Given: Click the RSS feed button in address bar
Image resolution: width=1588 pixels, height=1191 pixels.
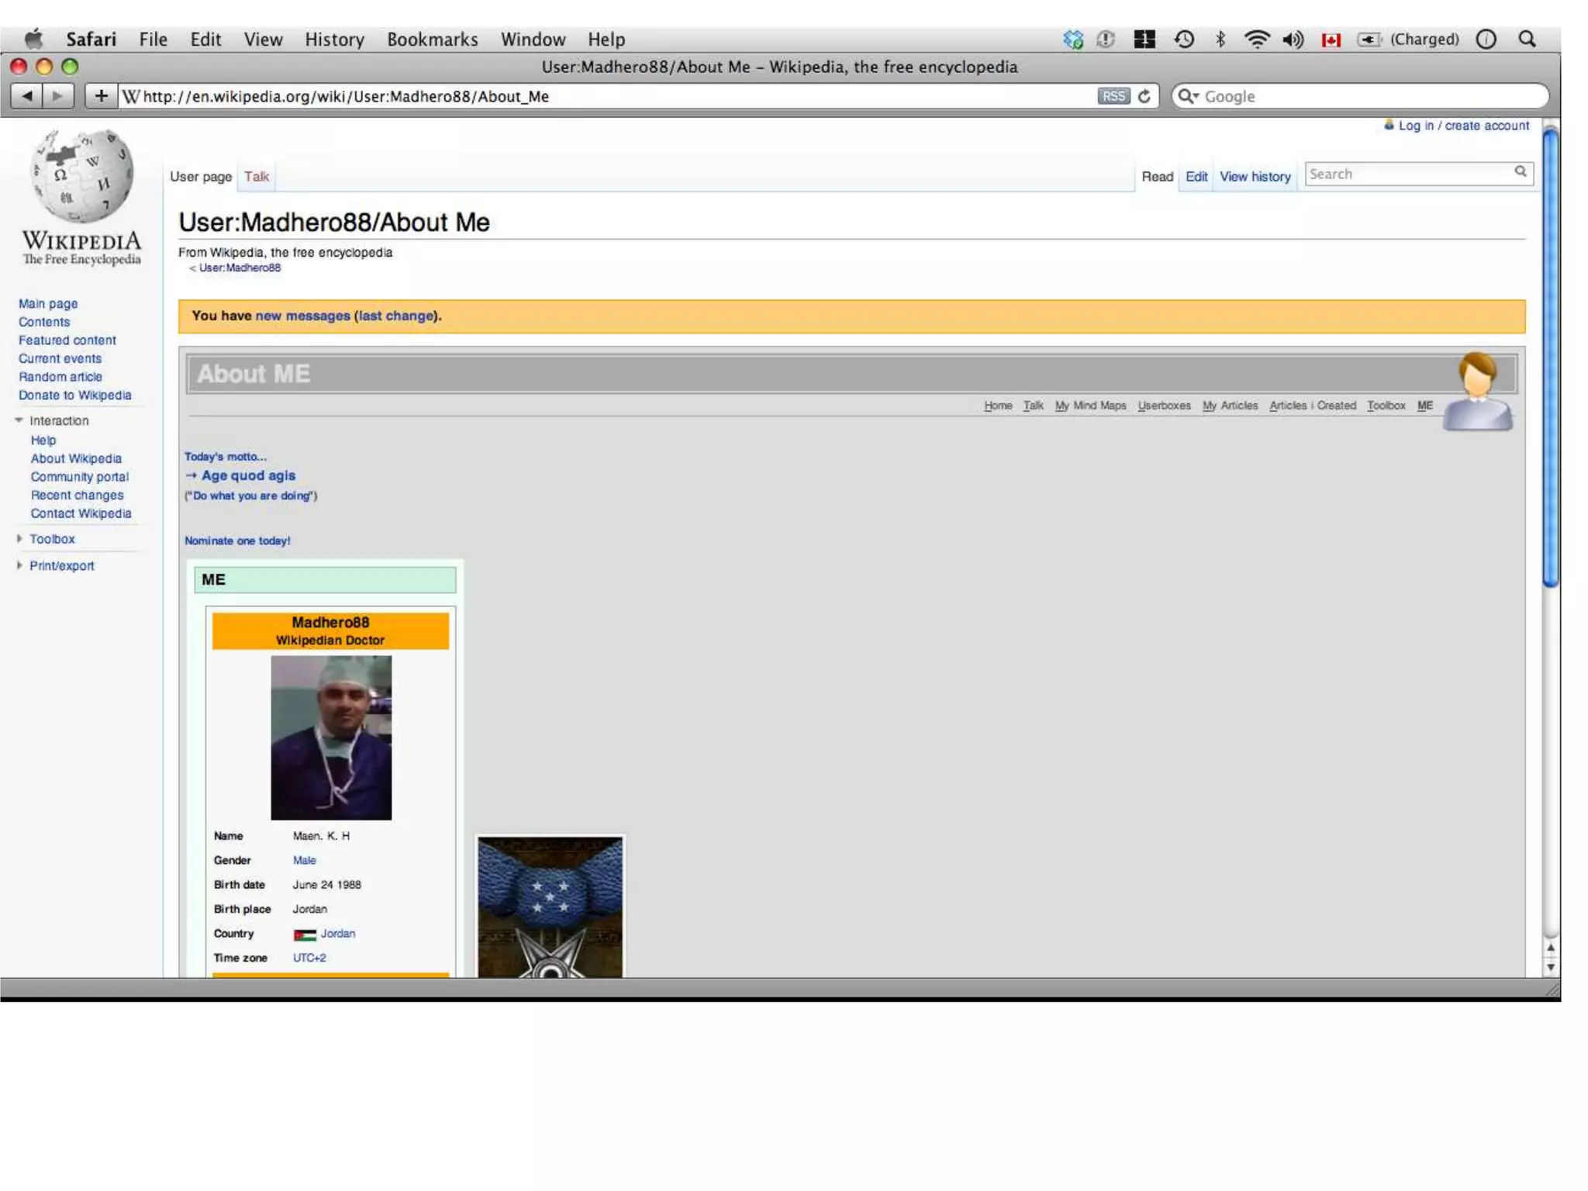Looking at the screenshot, I should click(1113, 96).
